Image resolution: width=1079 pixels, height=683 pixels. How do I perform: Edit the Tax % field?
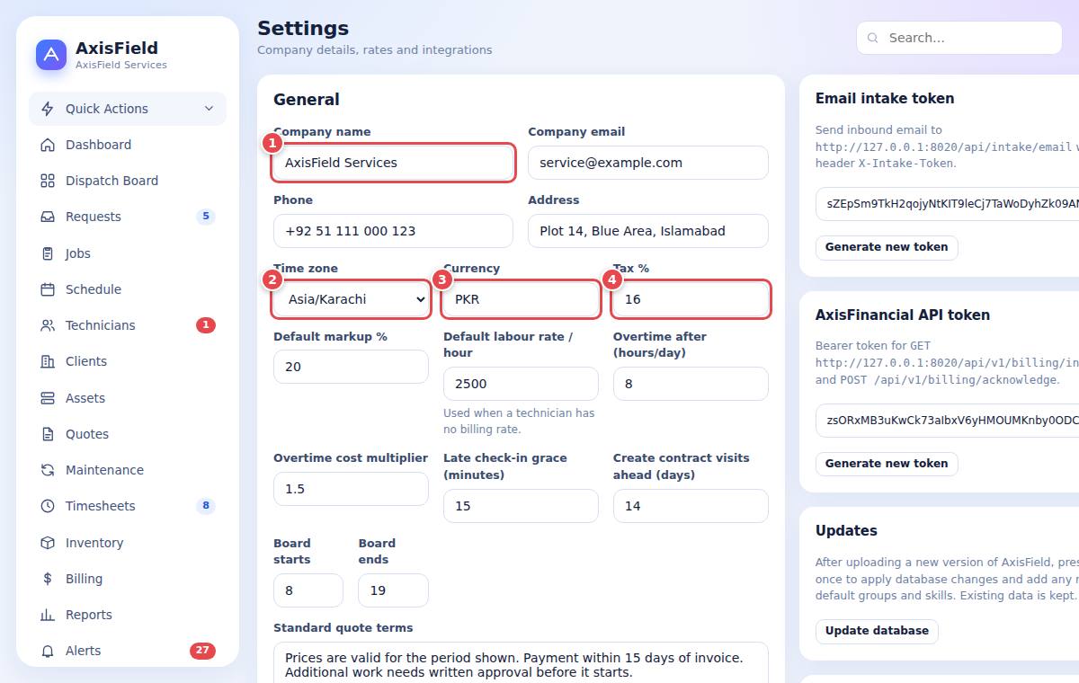click(691, 299)
